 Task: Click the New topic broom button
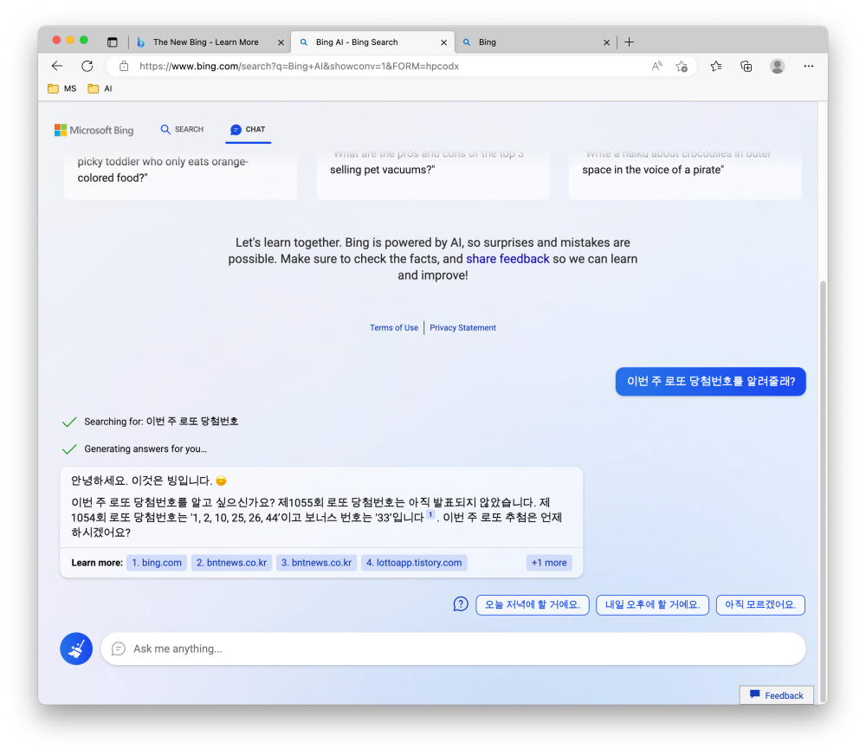click(x=76, y=649)
